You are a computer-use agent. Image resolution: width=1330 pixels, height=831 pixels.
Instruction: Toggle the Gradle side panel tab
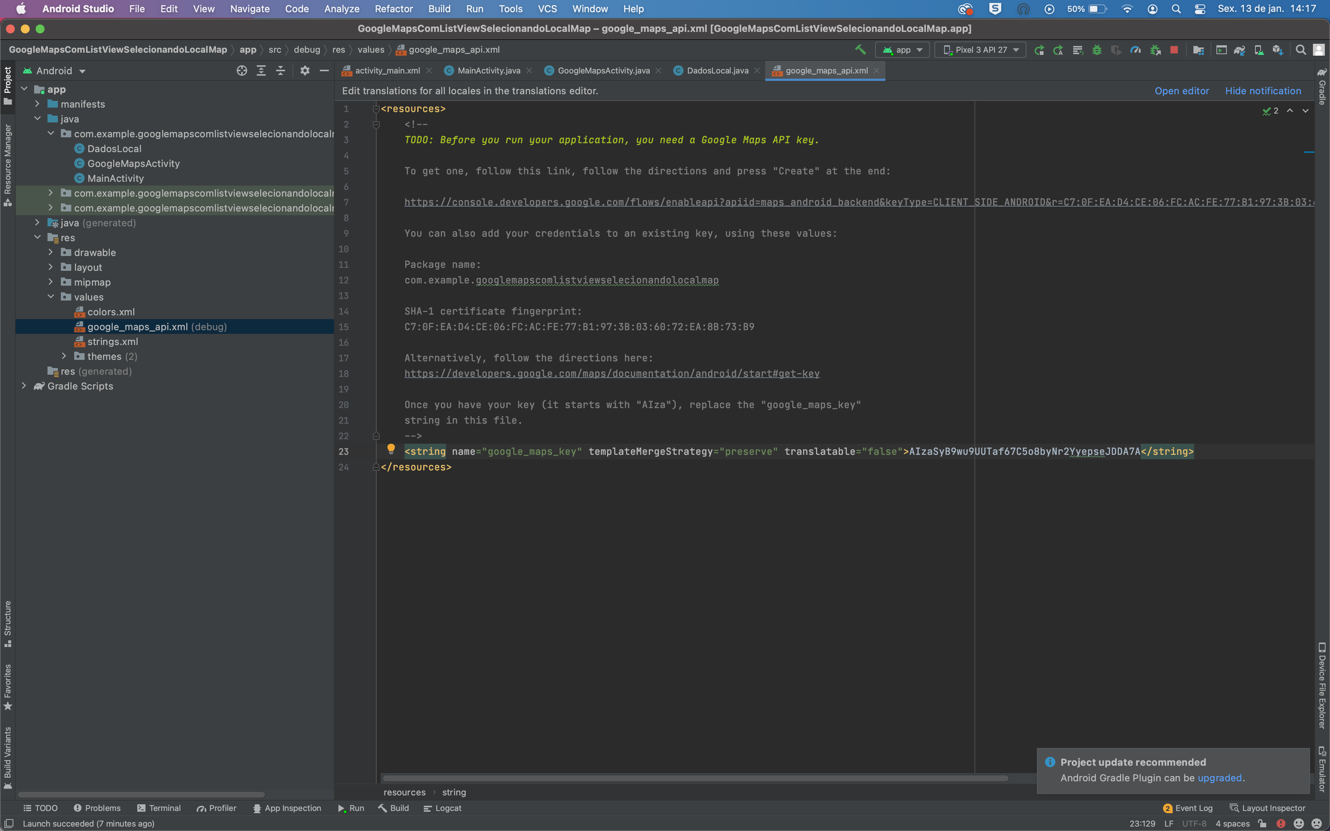pyautogui.click(x=1322, y=87)
